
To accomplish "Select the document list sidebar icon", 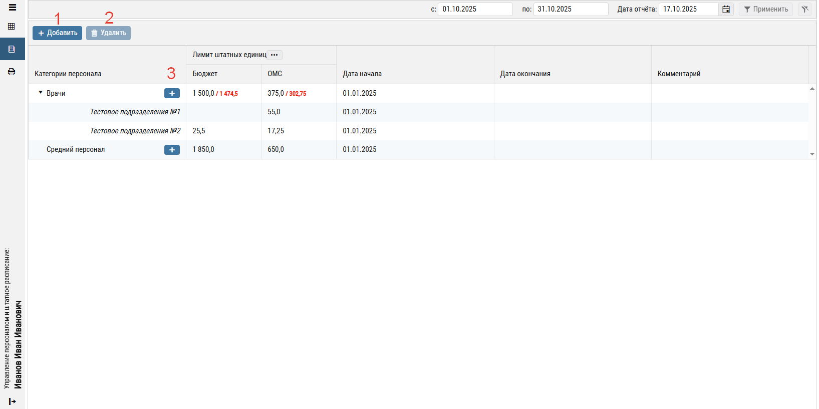I will click(x=12, y=49).
